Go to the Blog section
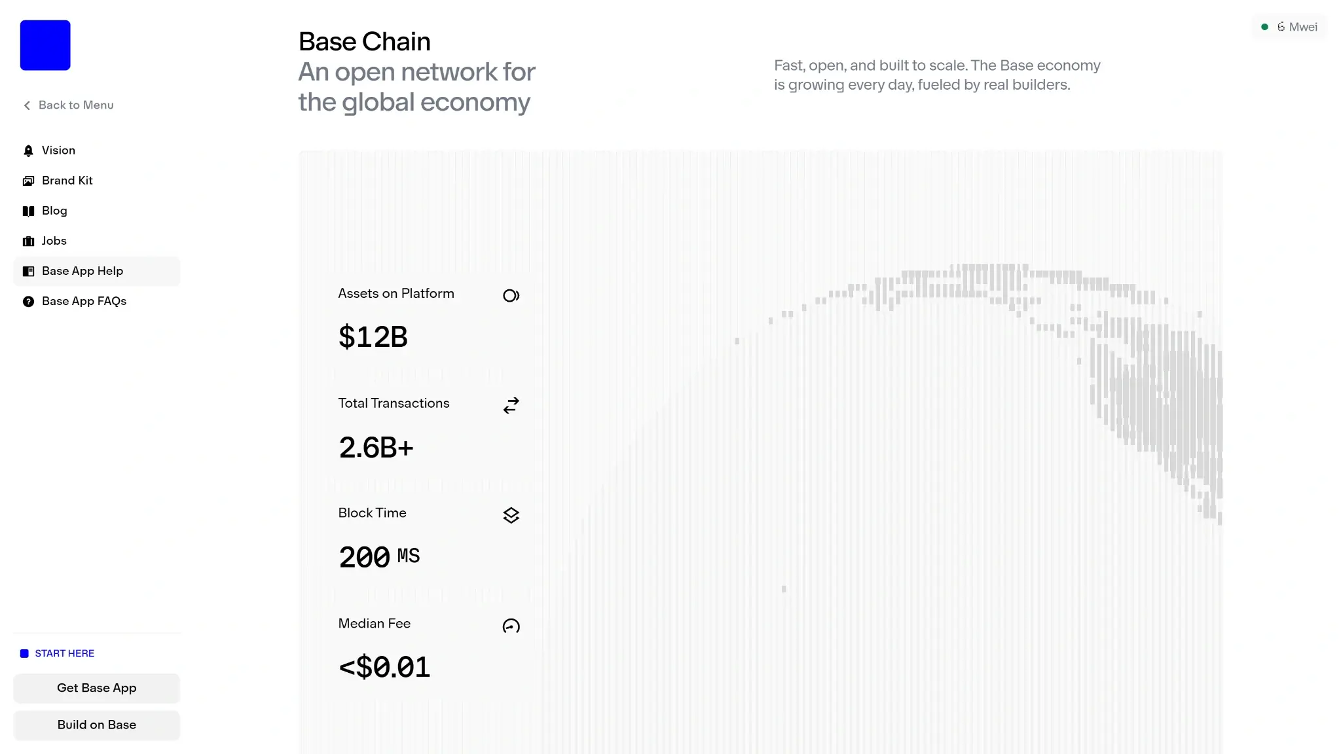1341x754 pixels. click(54, 211)
